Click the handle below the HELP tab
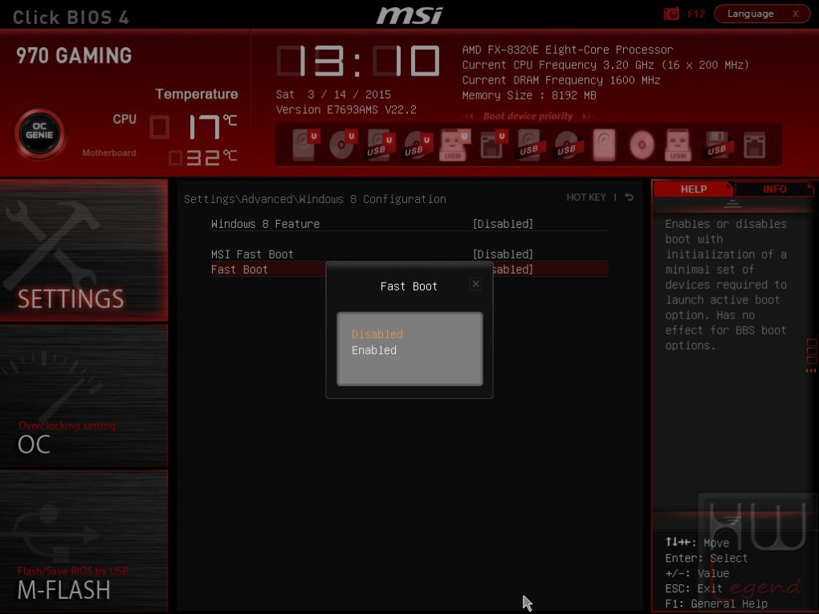 (x=732, y=204)
